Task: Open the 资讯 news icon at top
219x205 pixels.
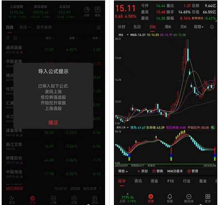Action: tap(98, 12)
